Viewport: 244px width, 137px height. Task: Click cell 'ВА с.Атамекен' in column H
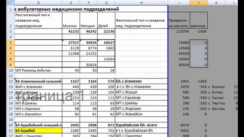click(141, 81)
